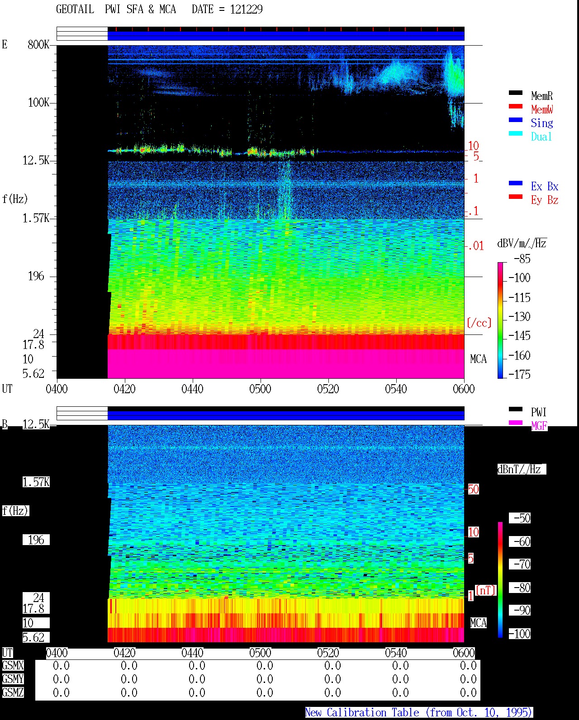
Task: Click the blue Ex Bx legend swatch
Action: click(515, 183)
